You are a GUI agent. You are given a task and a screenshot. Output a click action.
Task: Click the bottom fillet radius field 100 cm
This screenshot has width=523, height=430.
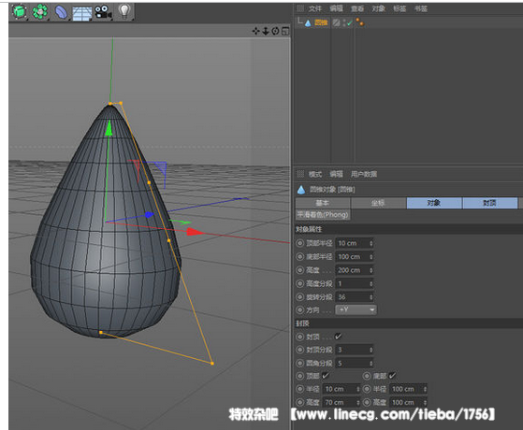coord(409,389)
